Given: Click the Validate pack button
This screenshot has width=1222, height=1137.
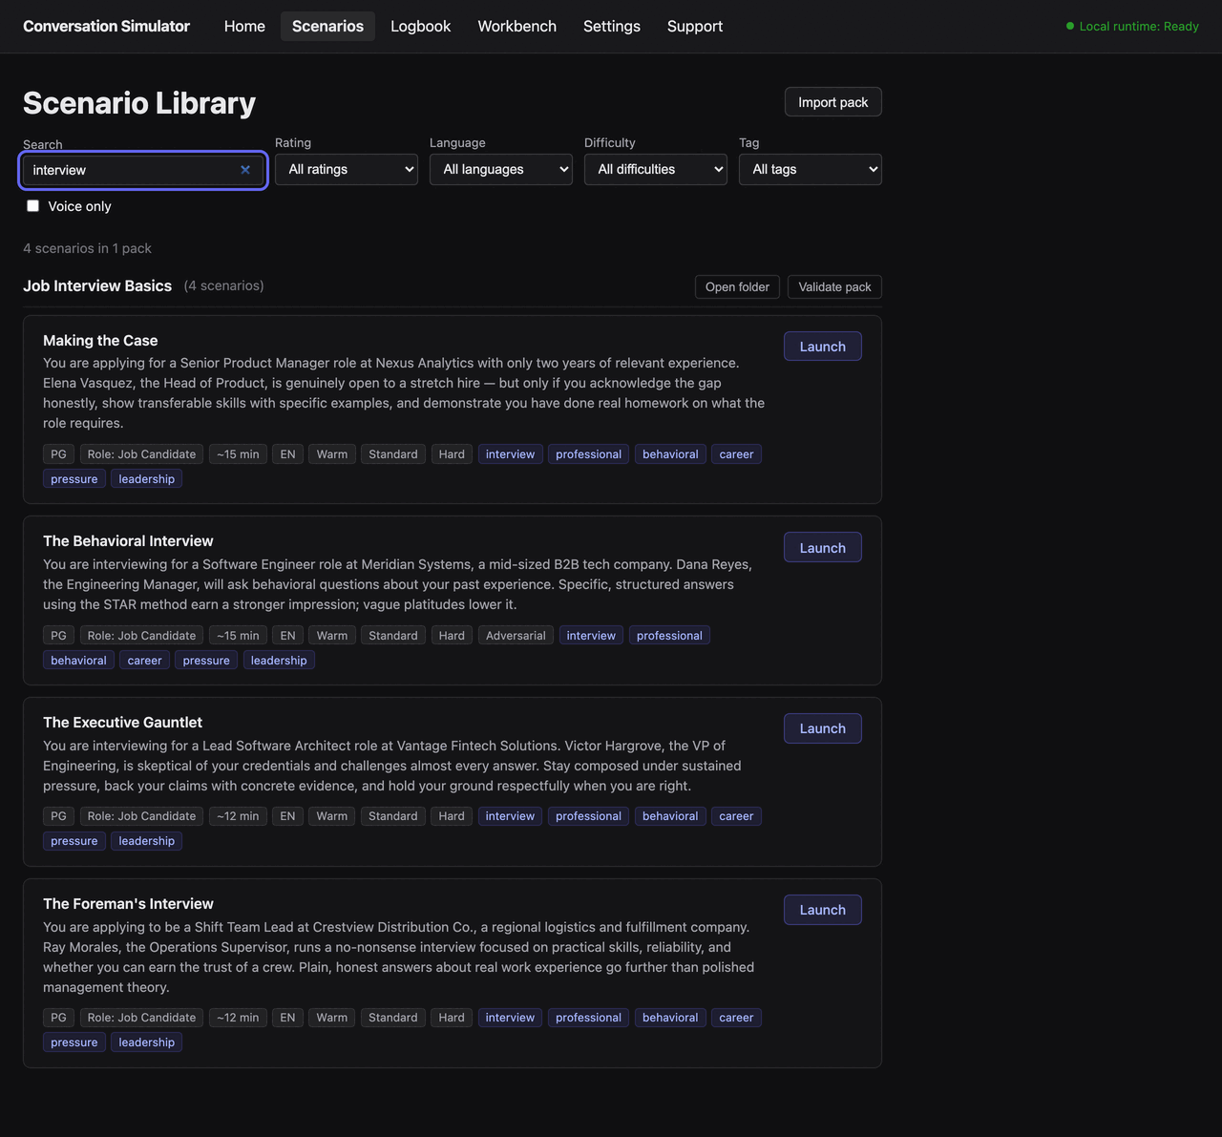Looking at the screenshot, I should point(834,287).
